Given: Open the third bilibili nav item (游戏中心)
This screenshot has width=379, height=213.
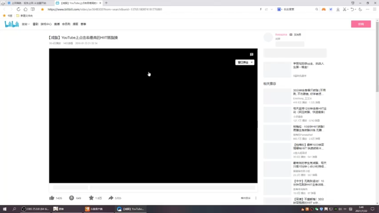Looking at the screenshot, I should pyautogui.click(x=46, y=24).
